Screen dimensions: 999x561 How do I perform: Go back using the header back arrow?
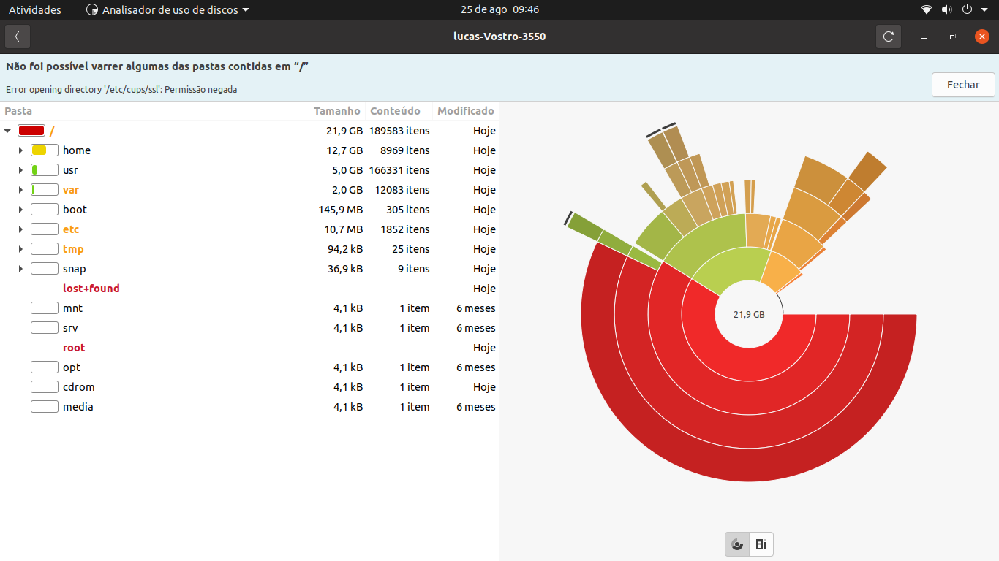[x=18, y=37]
